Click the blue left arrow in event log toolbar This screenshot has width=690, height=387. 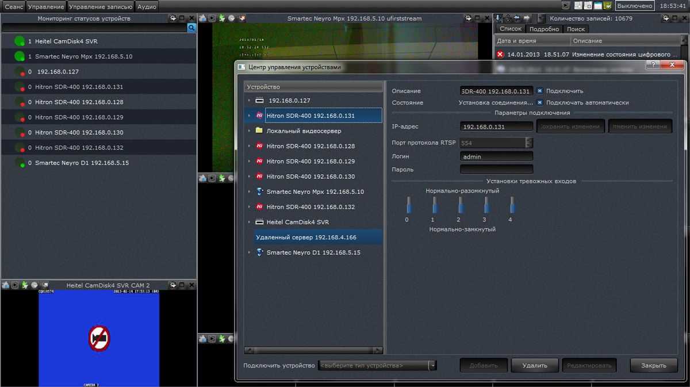click(517, 18)
